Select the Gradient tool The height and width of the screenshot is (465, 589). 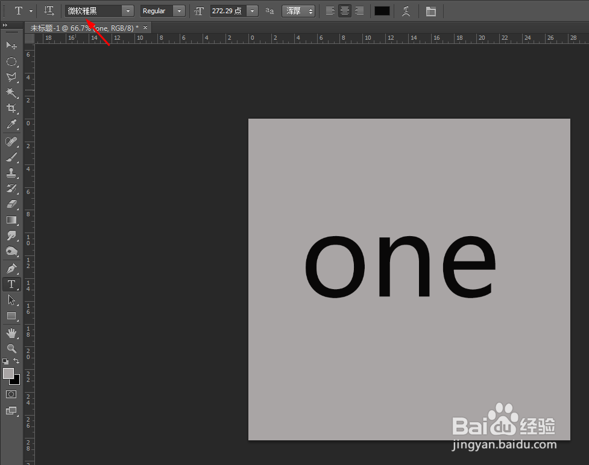11,220
